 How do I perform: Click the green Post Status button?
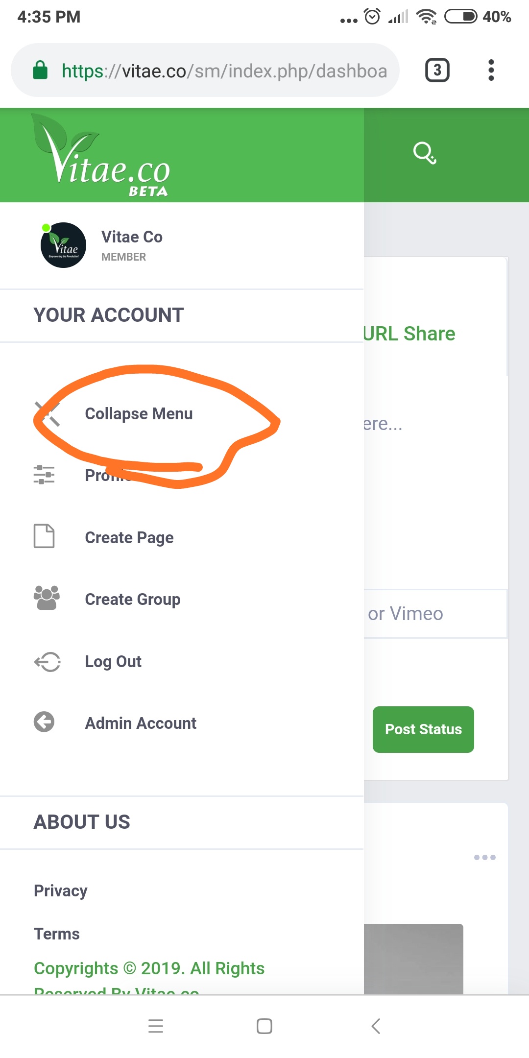click(x=423, y=729)
